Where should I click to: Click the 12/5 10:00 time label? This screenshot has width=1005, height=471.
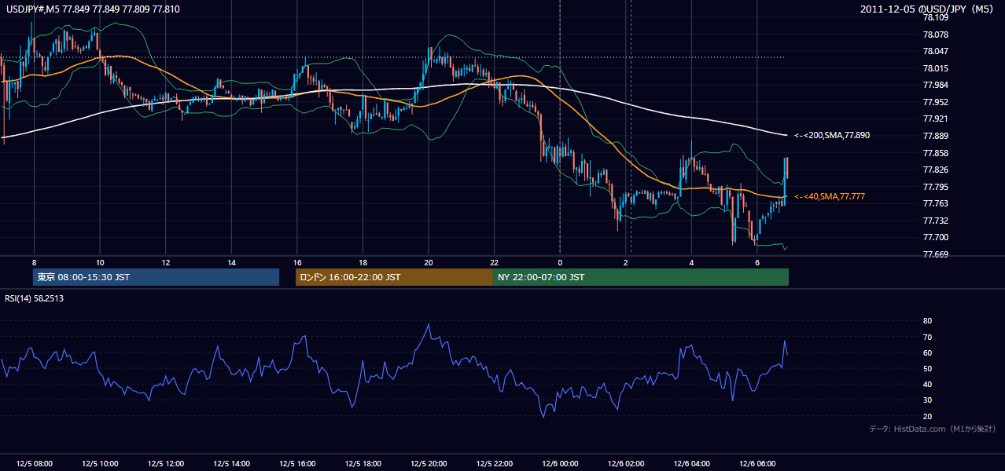tap(100, 464)
